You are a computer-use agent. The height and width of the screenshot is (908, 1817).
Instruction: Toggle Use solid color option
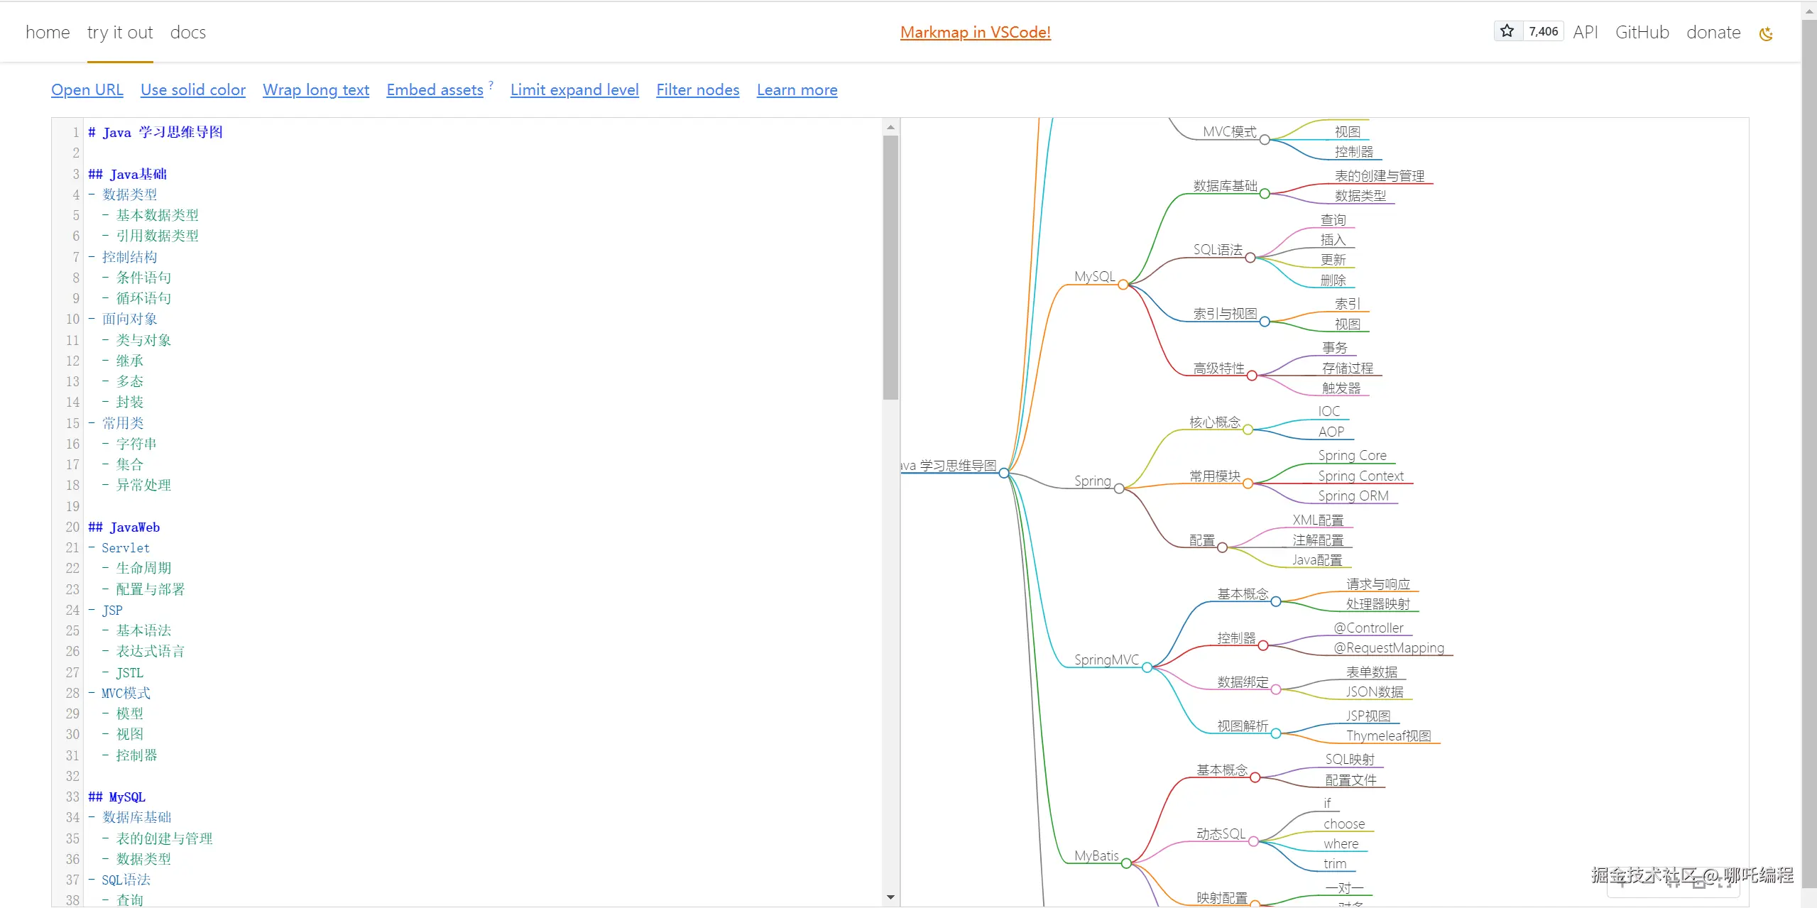(x=193, y=90)
